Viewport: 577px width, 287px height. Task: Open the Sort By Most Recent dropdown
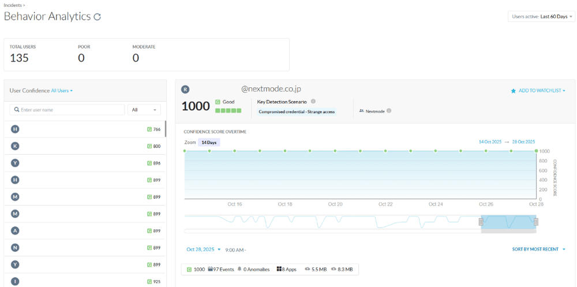pyautogui.click(x=538, y=249)
